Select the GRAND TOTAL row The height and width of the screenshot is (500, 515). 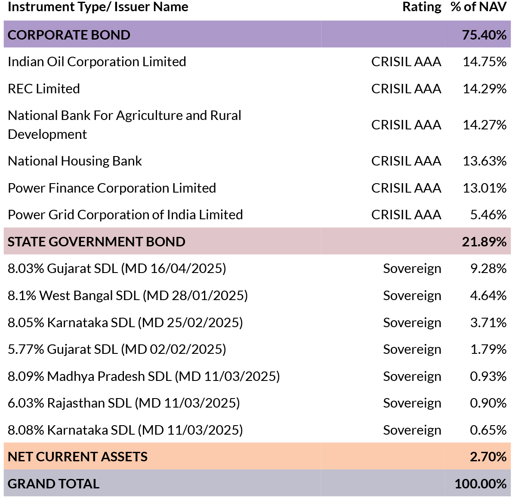click(x=257, y=483)
